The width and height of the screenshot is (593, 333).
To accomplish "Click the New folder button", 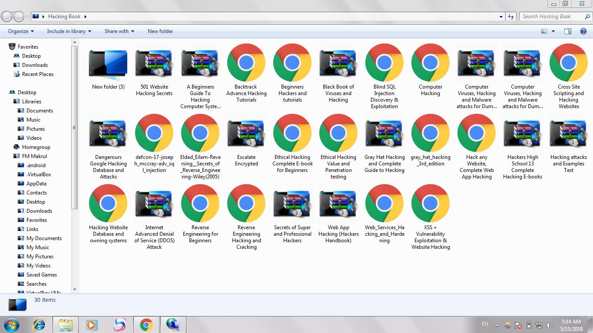I will click(x=160, y=31).
